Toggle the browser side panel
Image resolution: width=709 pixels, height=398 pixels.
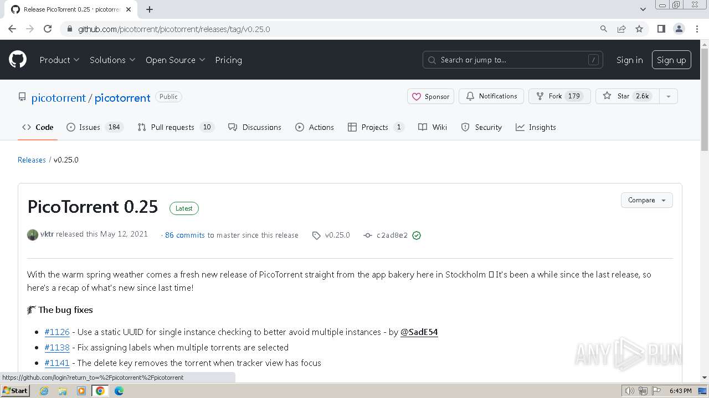(661, 29)
